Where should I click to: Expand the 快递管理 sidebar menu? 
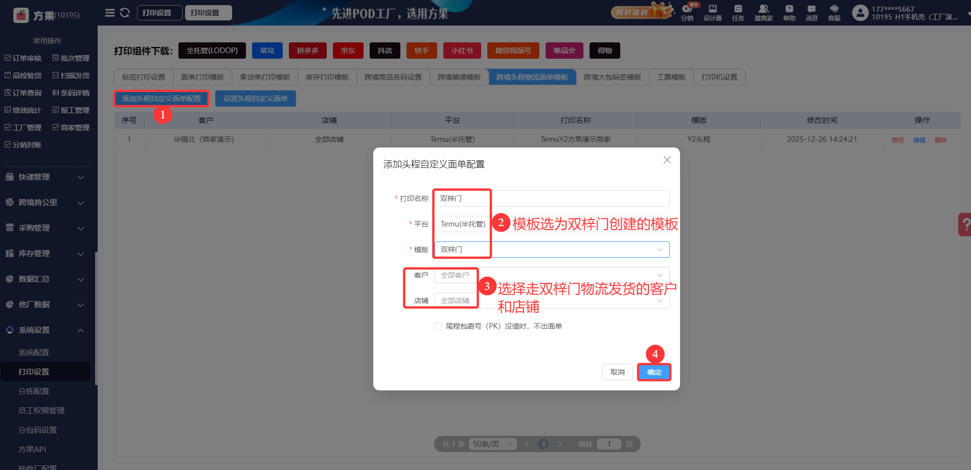45,177
